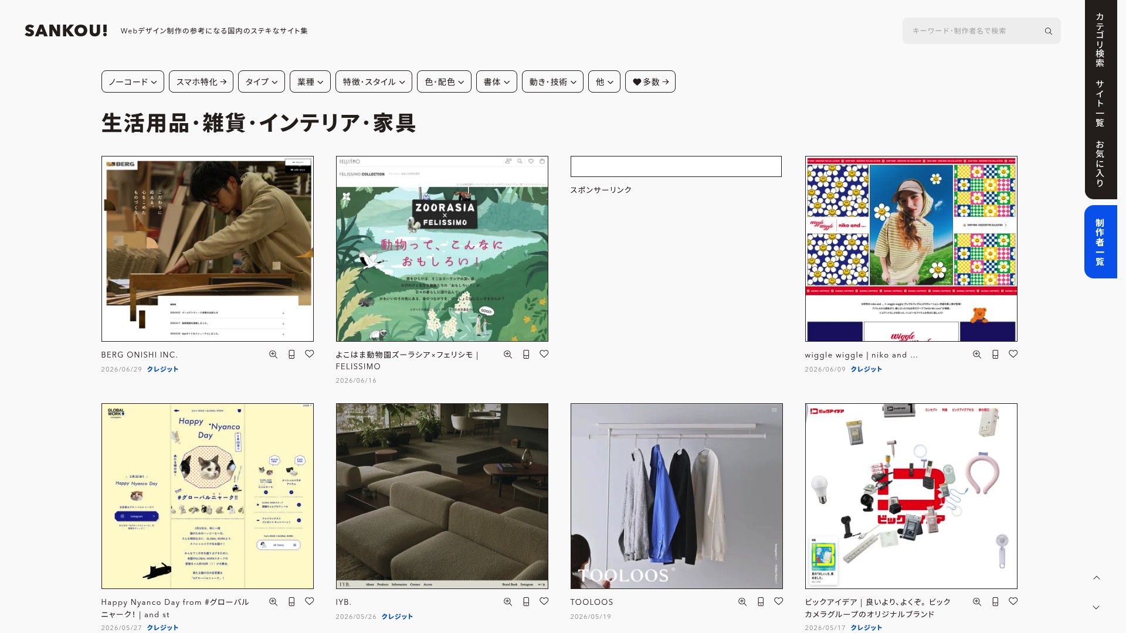The image size is (1126, 633).
Task: Open the スマホ特化 filter link
Action: (x=201, y=81)
